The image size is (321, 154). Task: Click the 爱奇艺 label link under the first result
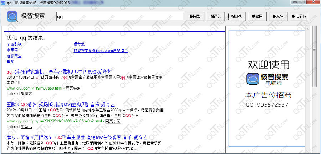26,94
